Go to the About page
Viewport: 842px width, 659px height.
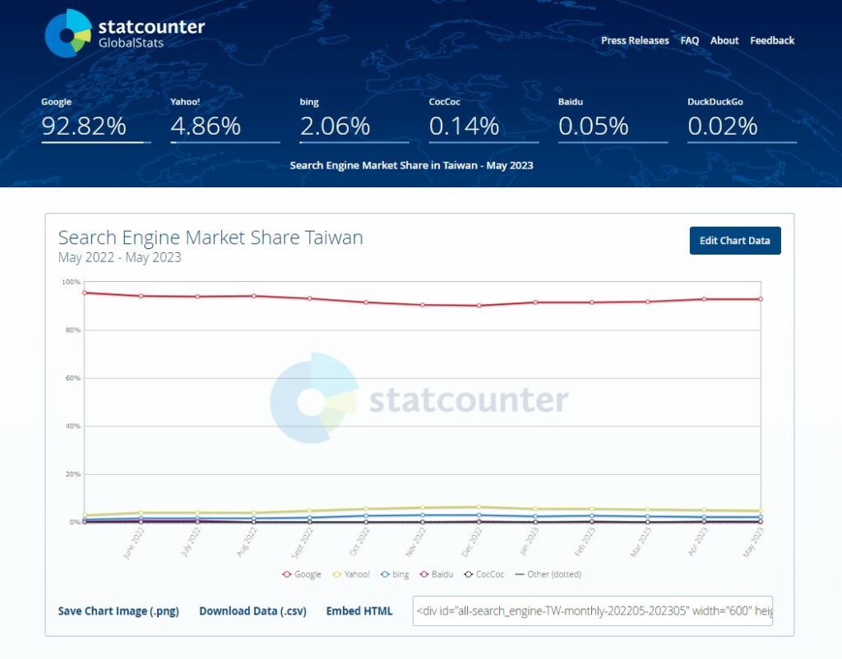pos(724,40)
